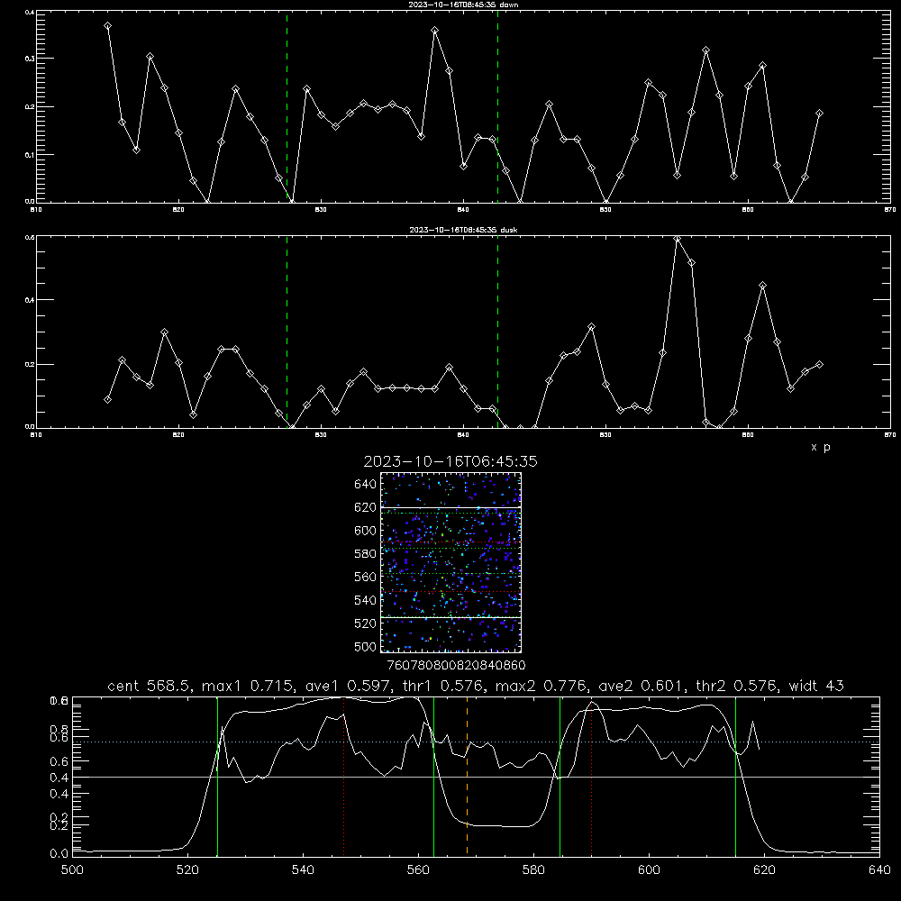This screenshot has height=901, width=901.
Task: Click the "540" label on profile x-axis
Action: tap(303, 870)
